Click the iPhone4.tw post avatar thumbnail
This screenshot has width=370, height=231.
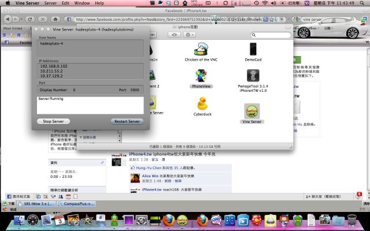pyautogui.click(x=119, y=161)
